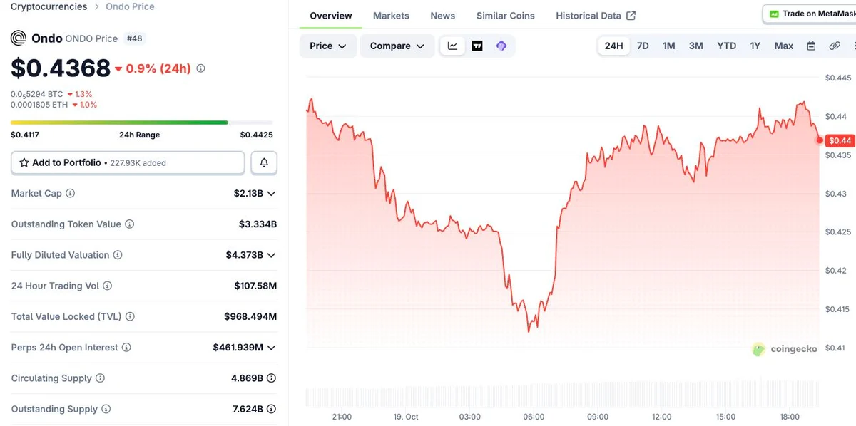The image size is (856, 426).
Task: Expand the Fully Diluted Valuation details
Action: tap(271, 255)
